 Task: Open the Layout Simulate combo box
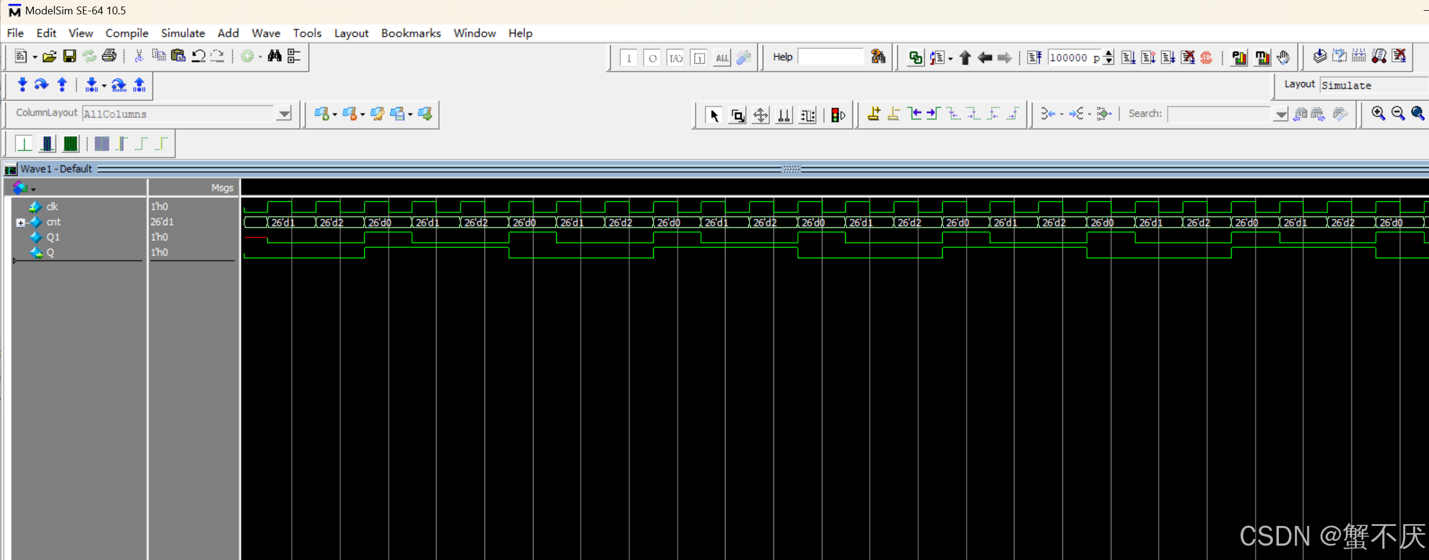pyautogui.click(x=1375, y=85)
